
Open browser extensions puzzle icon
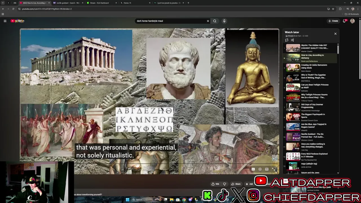(340, 9)
